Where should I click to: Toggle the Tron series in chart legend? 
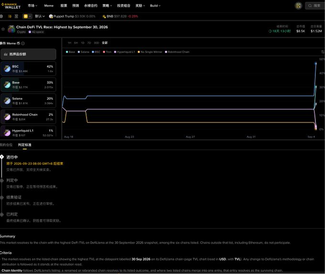point(107,52)
